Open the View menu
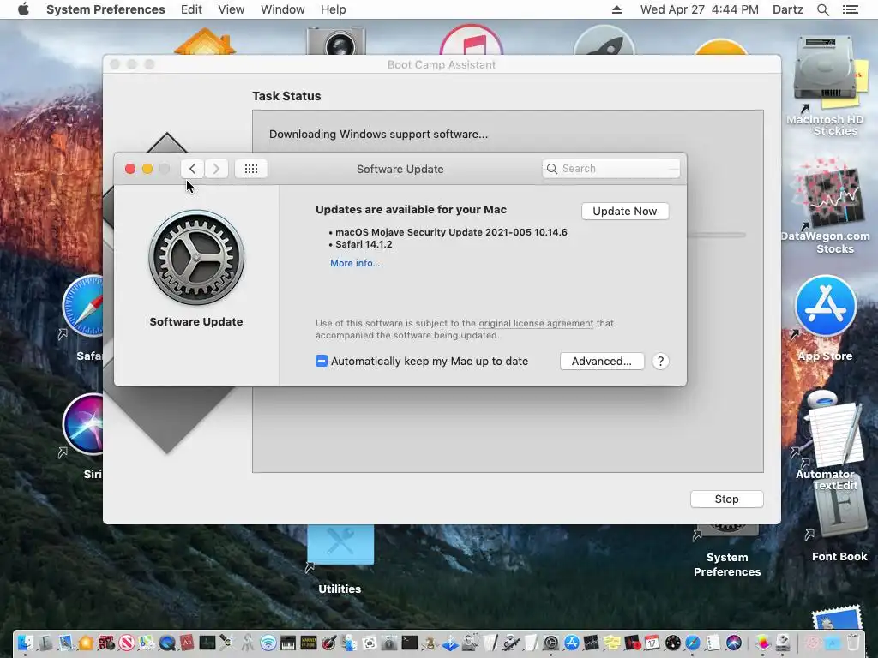This screenshot has height=658, width=878. (232, 9)
